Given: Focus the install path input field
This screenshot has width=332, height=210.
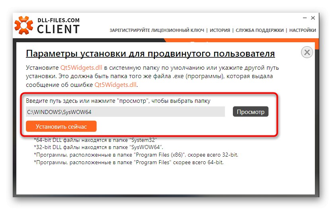Looking at the screenshot, I should (x=125, y=112).
